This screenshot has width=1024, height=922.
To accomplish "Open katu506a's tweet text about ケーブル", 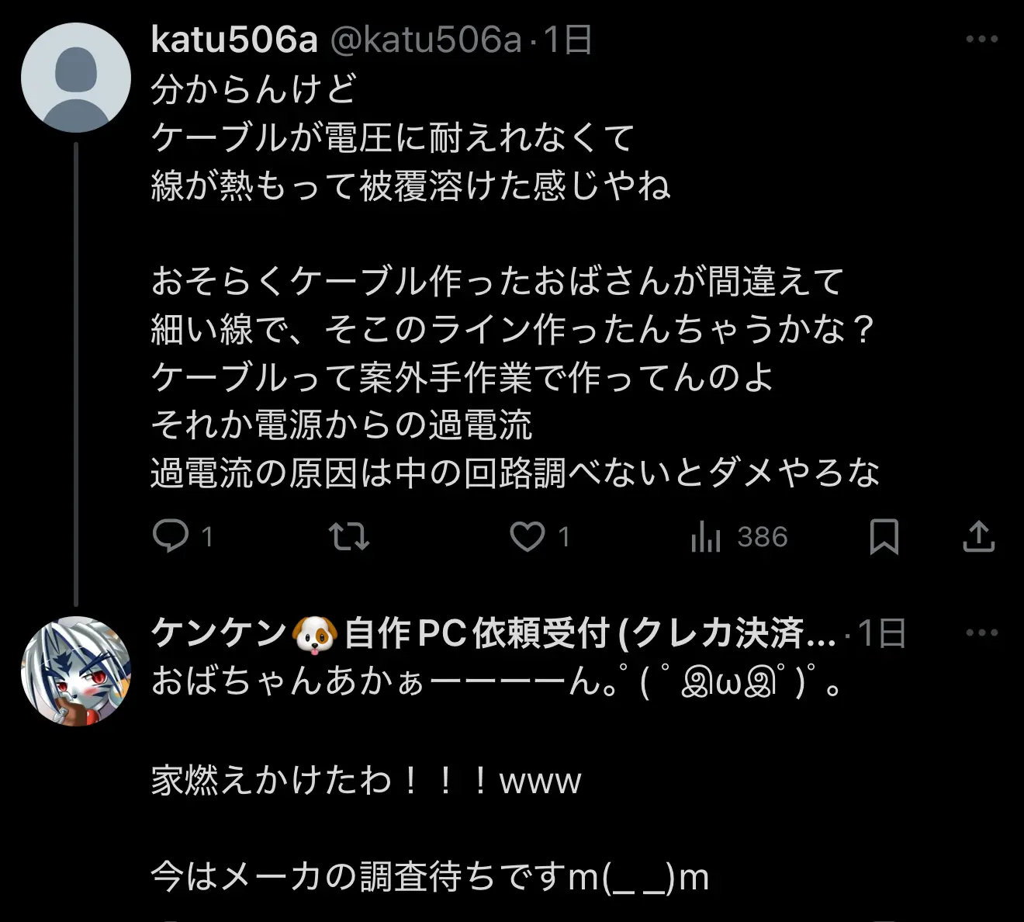I will [515, 281].
